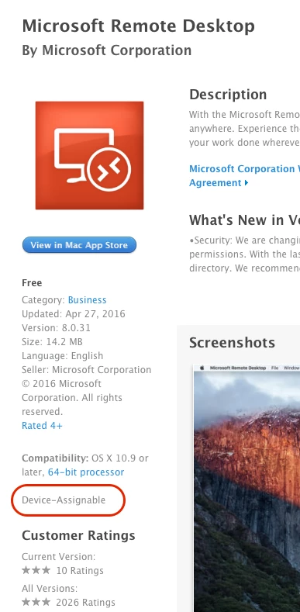Click the Microsoft Remote Desktop menu in the preview
This screenshot has width=300, height=612.
pyautogui.click(x=237, y=368)
